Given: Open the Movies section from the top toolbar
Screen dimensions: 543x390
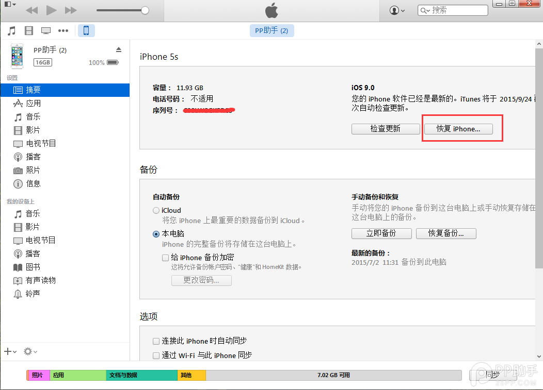Looking at the screenshot, I should point(28,30).
